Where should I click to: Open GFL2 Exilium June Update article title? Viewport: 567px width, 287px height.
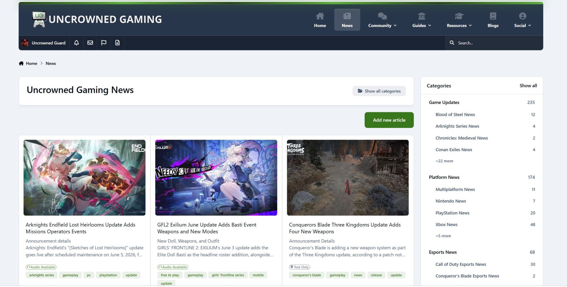(x=207, y=228)
